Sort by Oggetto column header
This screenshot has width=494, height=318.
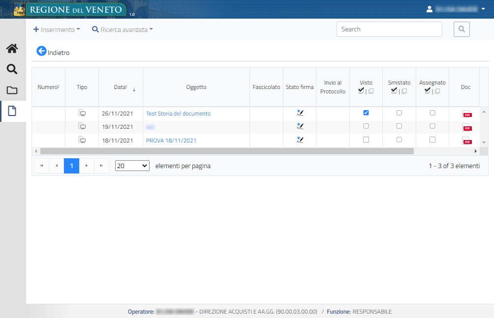coord(196,87)
